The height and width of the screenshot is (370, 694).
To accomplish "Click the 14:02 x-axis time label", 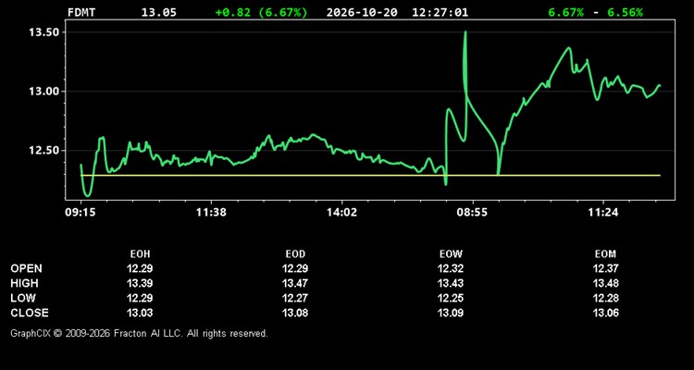I will click(341, 213).
